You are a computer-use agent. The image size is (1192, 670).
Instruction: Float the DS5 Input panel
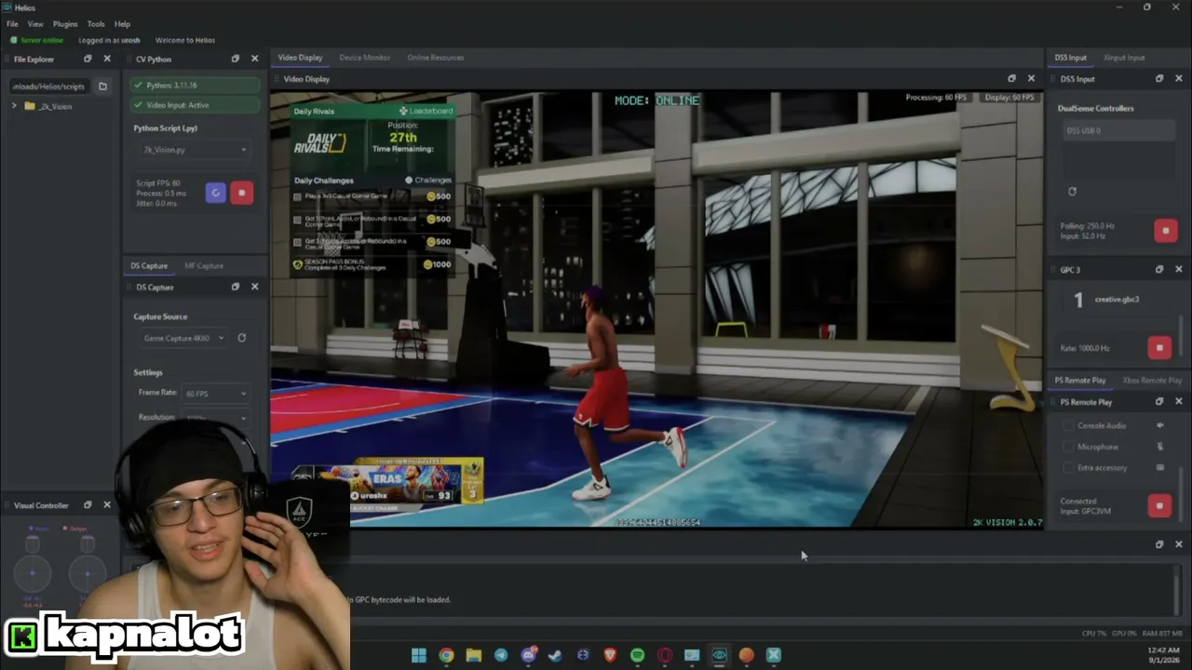[1159, 79]
